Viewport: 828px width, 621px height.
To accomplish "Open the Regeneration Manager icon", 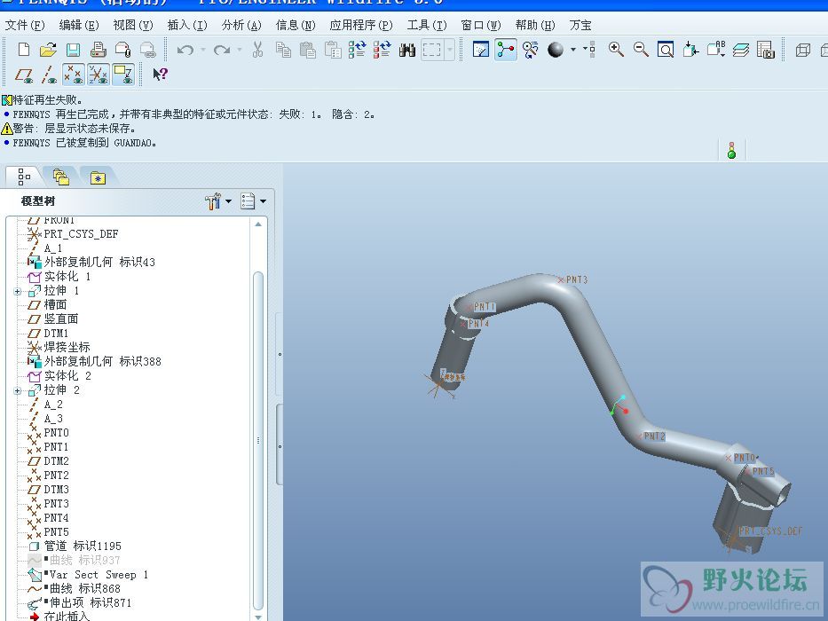I will click(x=382, y=50).
